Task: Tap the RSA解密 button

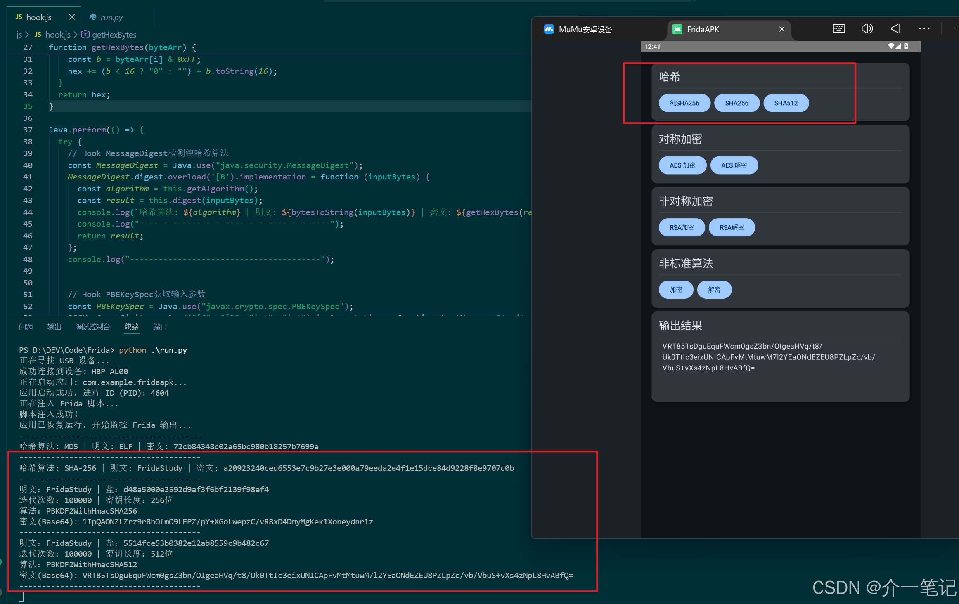Action: coord(732,228)
